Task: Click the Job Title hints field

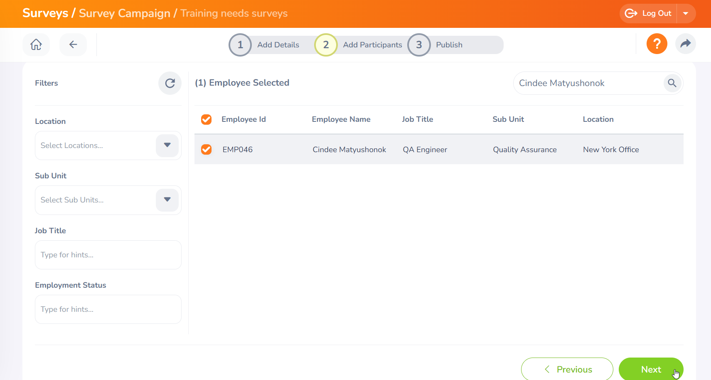Action: [x=108, y=255]
